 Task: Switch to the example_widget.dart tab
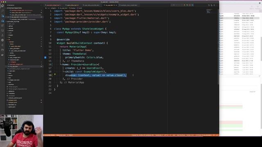[54, 5]
